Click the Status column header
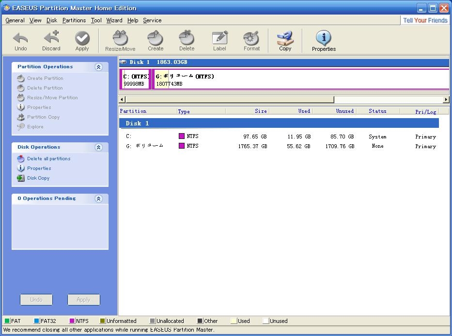452x336 pixels. tap(378, 111)
